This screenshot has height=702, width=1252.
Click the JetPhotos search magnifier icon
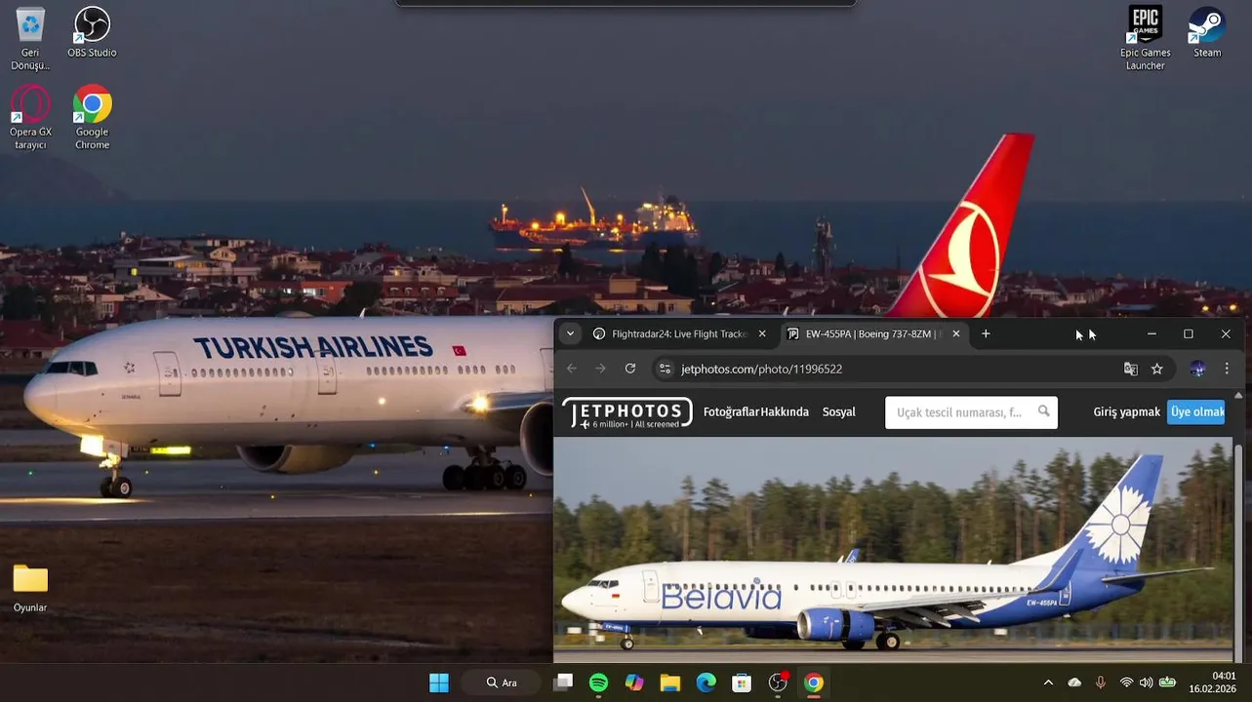click(1044, 411)
